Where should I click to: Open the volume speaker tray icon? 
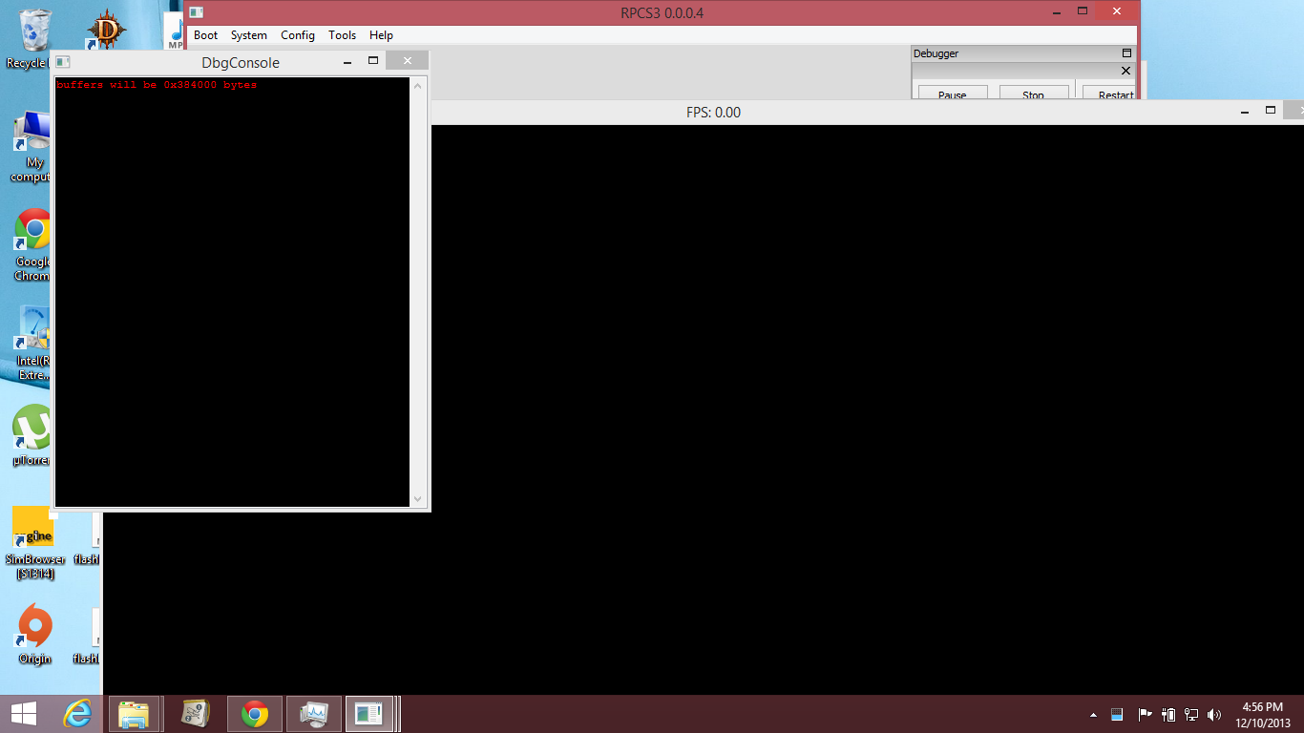point(1214,714)
